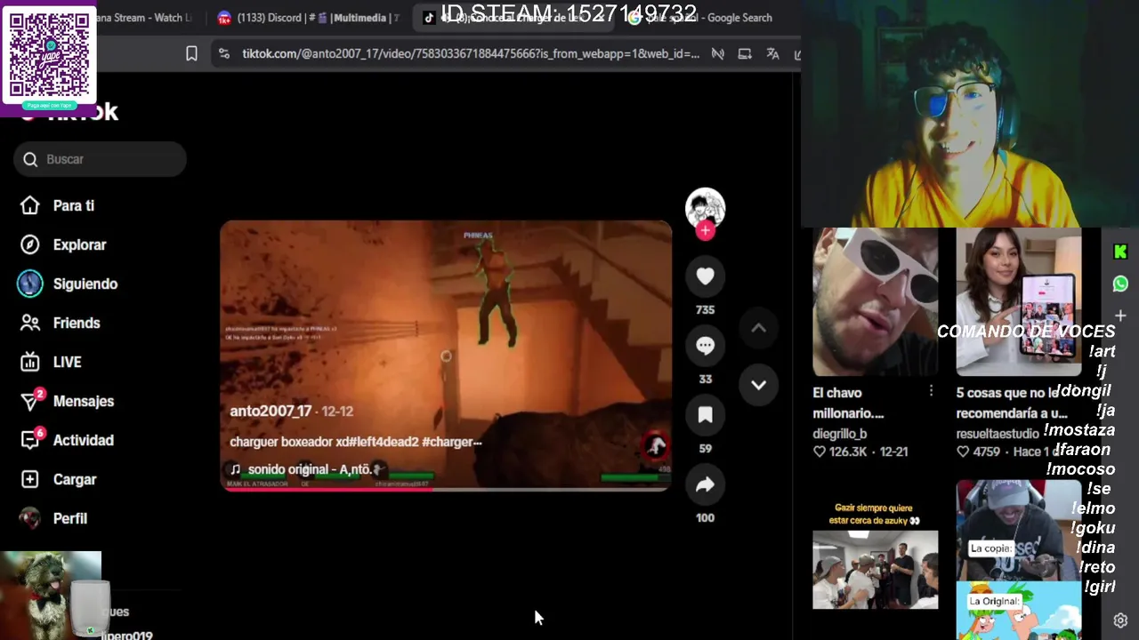Open the Friends page
The image size is (1139, 640).
pos(60,323)
